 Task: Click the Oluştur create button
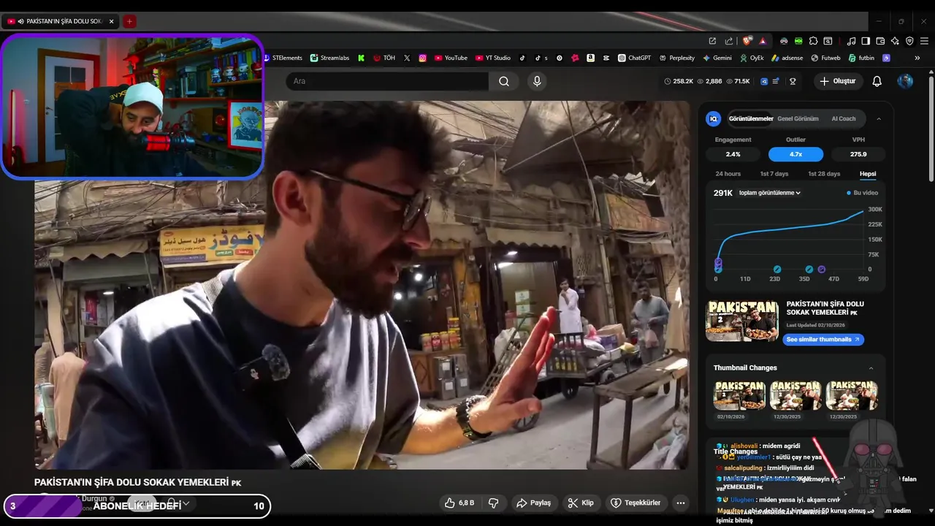coord(838,81)
